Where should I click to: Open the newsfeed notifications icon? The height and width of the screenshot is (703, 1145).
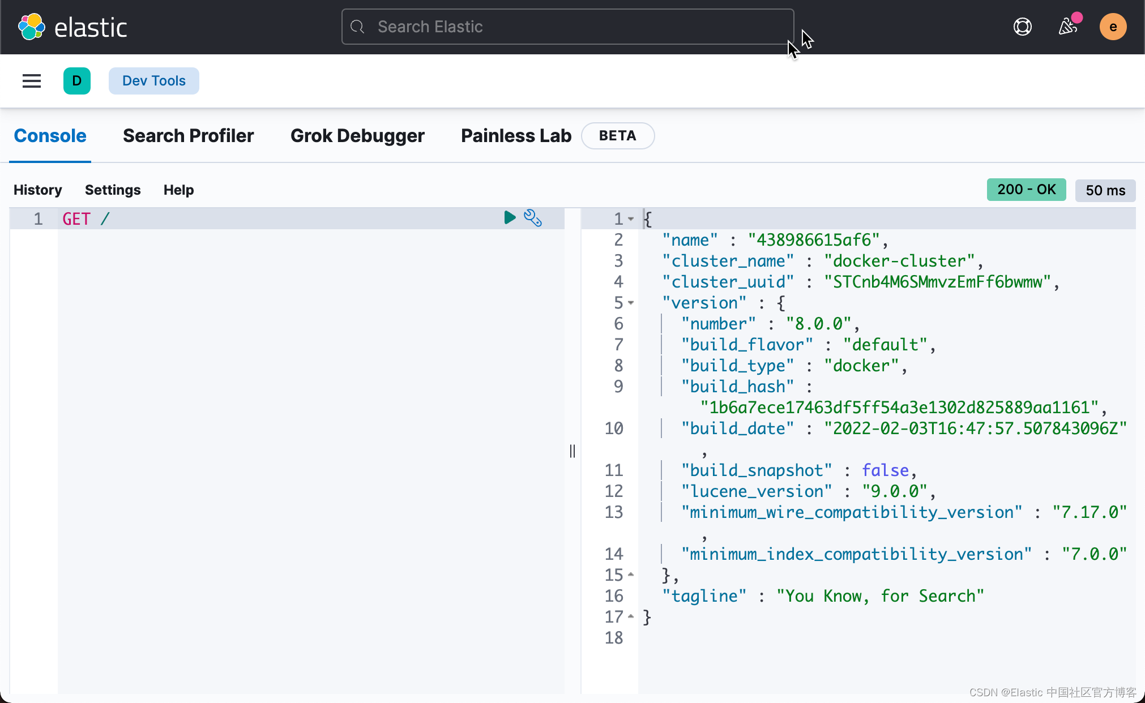[1068, 26]
